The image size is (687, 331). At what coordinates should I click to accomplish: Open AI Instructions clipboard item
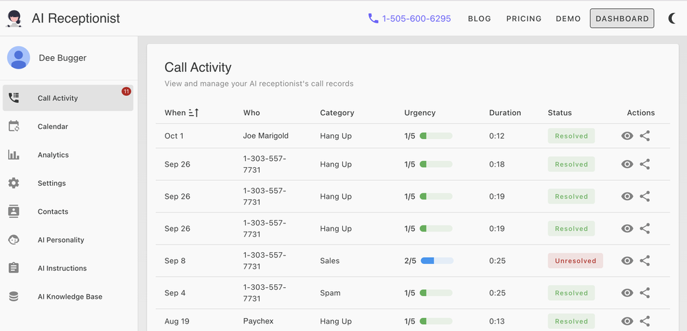(62, 269)
